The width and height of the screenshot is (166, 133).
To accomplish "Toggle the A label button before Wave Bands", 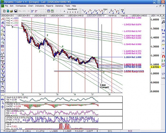I will [x=64, y=11].
